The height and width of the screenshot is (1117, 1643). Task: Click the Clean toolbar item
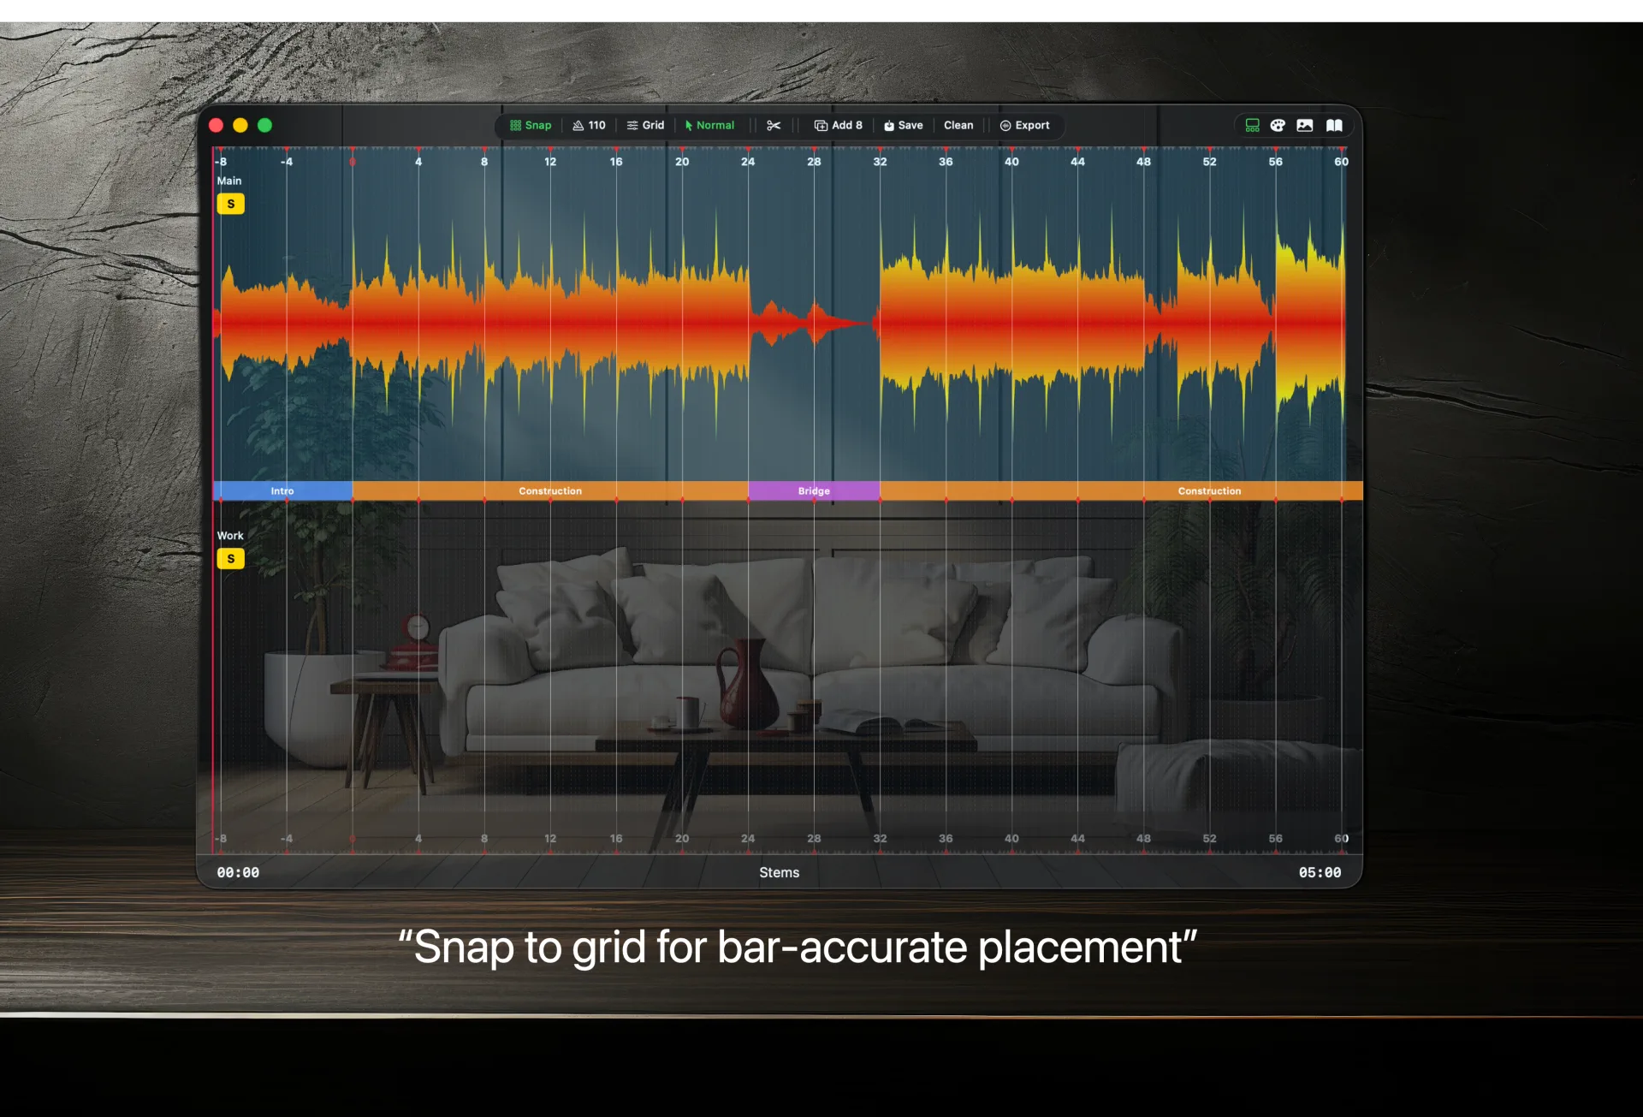958,125
